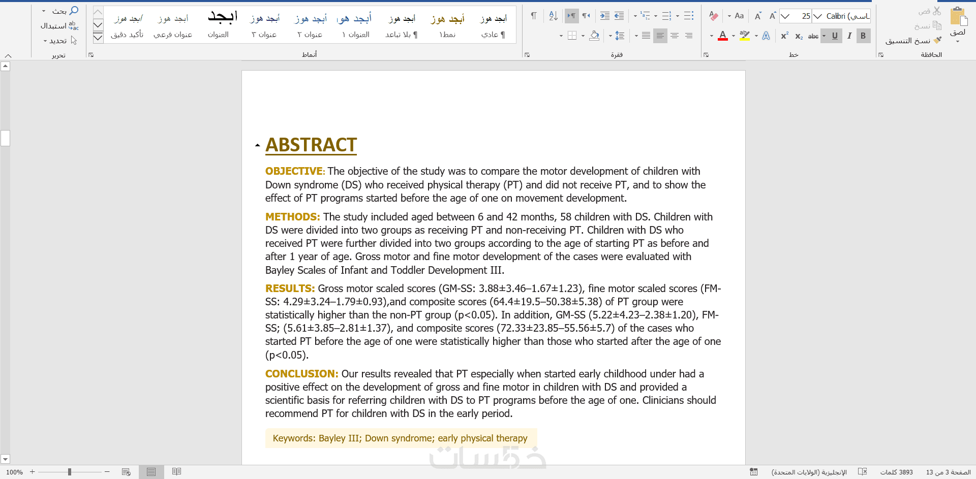Click the page 3 of 13 indicator
The width and height of the screenshot is (976, 479).
(x=949, y=472)
